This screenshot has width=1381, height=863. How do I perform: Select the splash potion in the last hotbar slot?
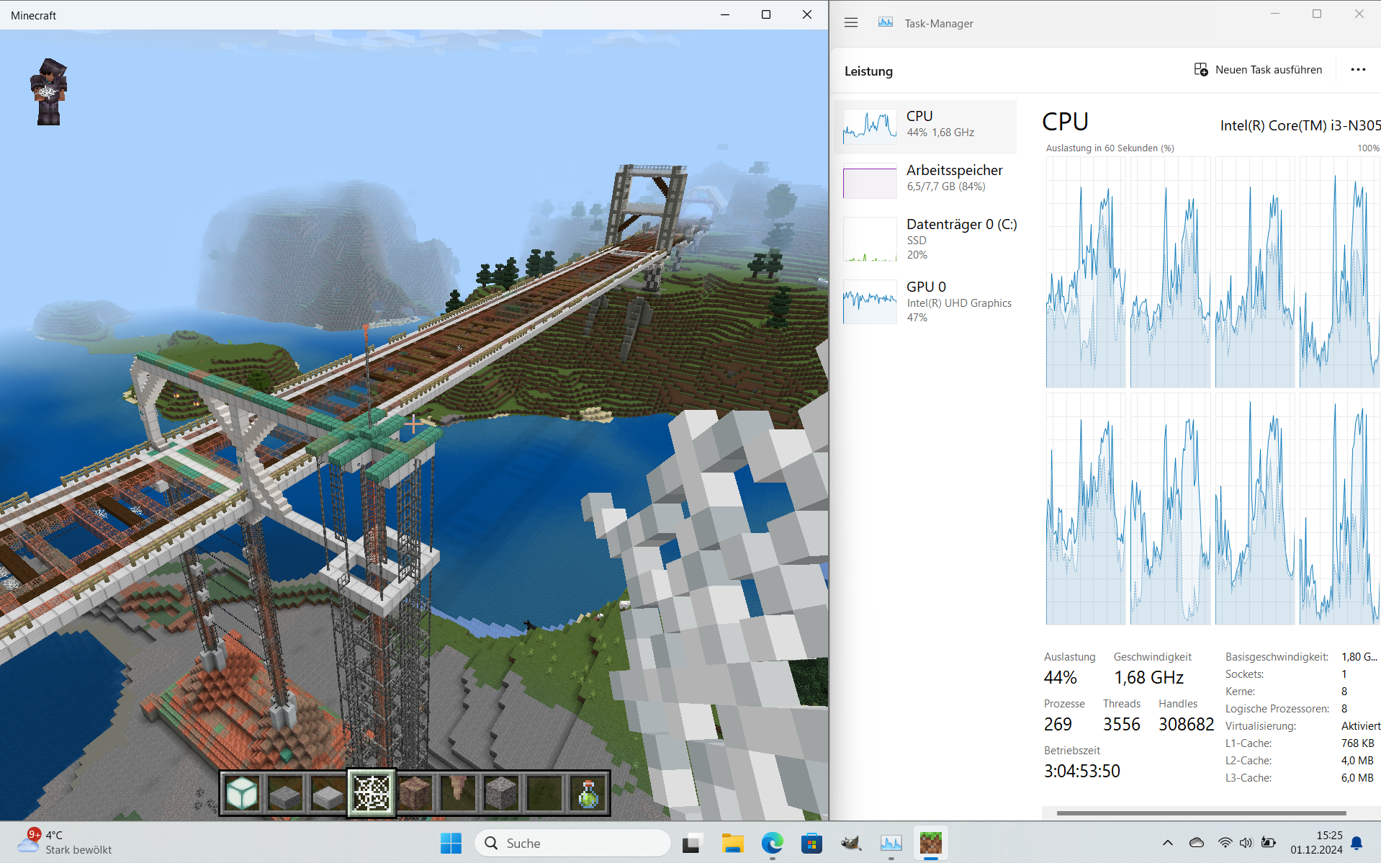click(x=588, y=792)
